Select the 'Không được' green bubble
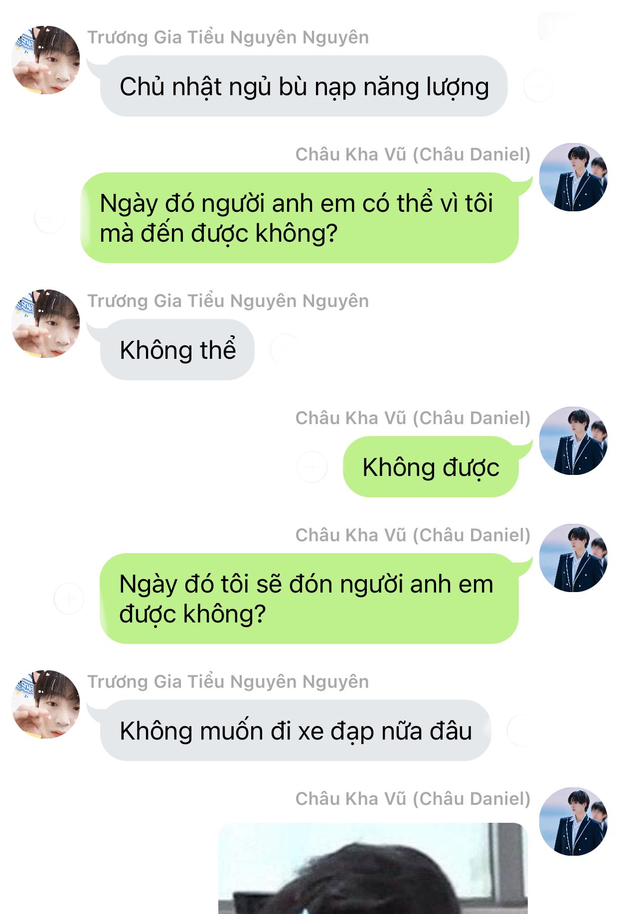Screen dimensions: 619x914 tap(431, 467)
